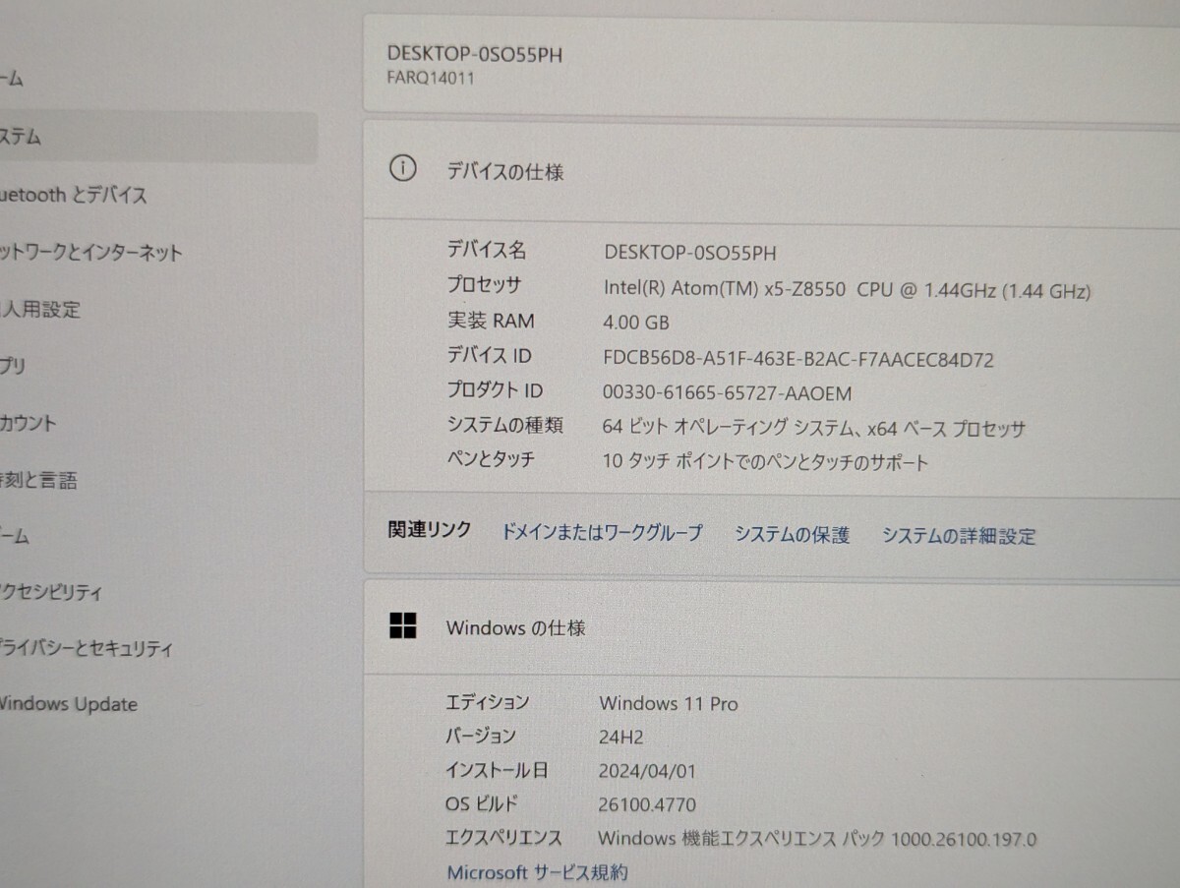Select システム in the settings sidebar
The width and height of the screenshot is (1180, 888).
[157, 138]
